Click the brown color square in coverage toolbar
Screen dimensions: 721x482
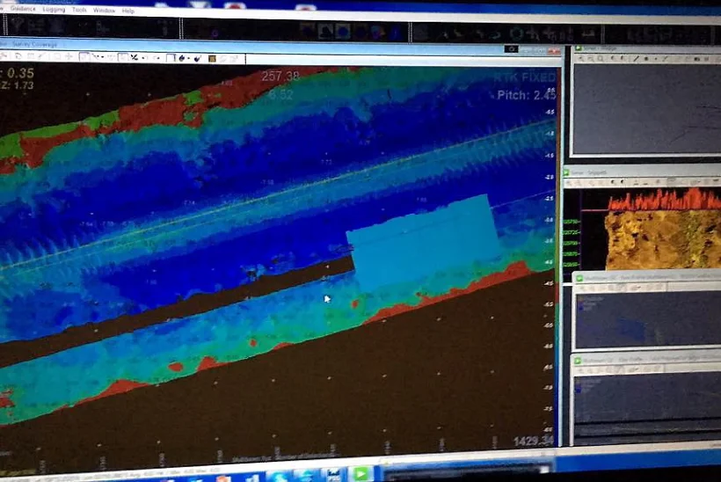212,58
